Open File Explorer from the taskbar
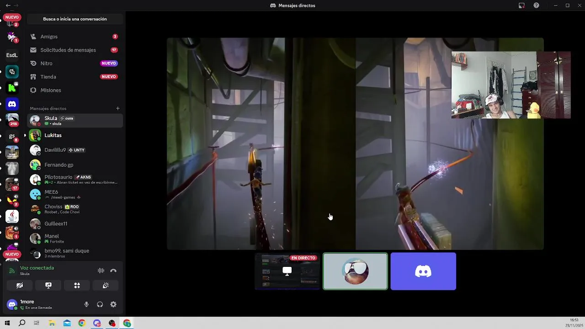Viewport: 585px width, 329px height. coord(52,323)
